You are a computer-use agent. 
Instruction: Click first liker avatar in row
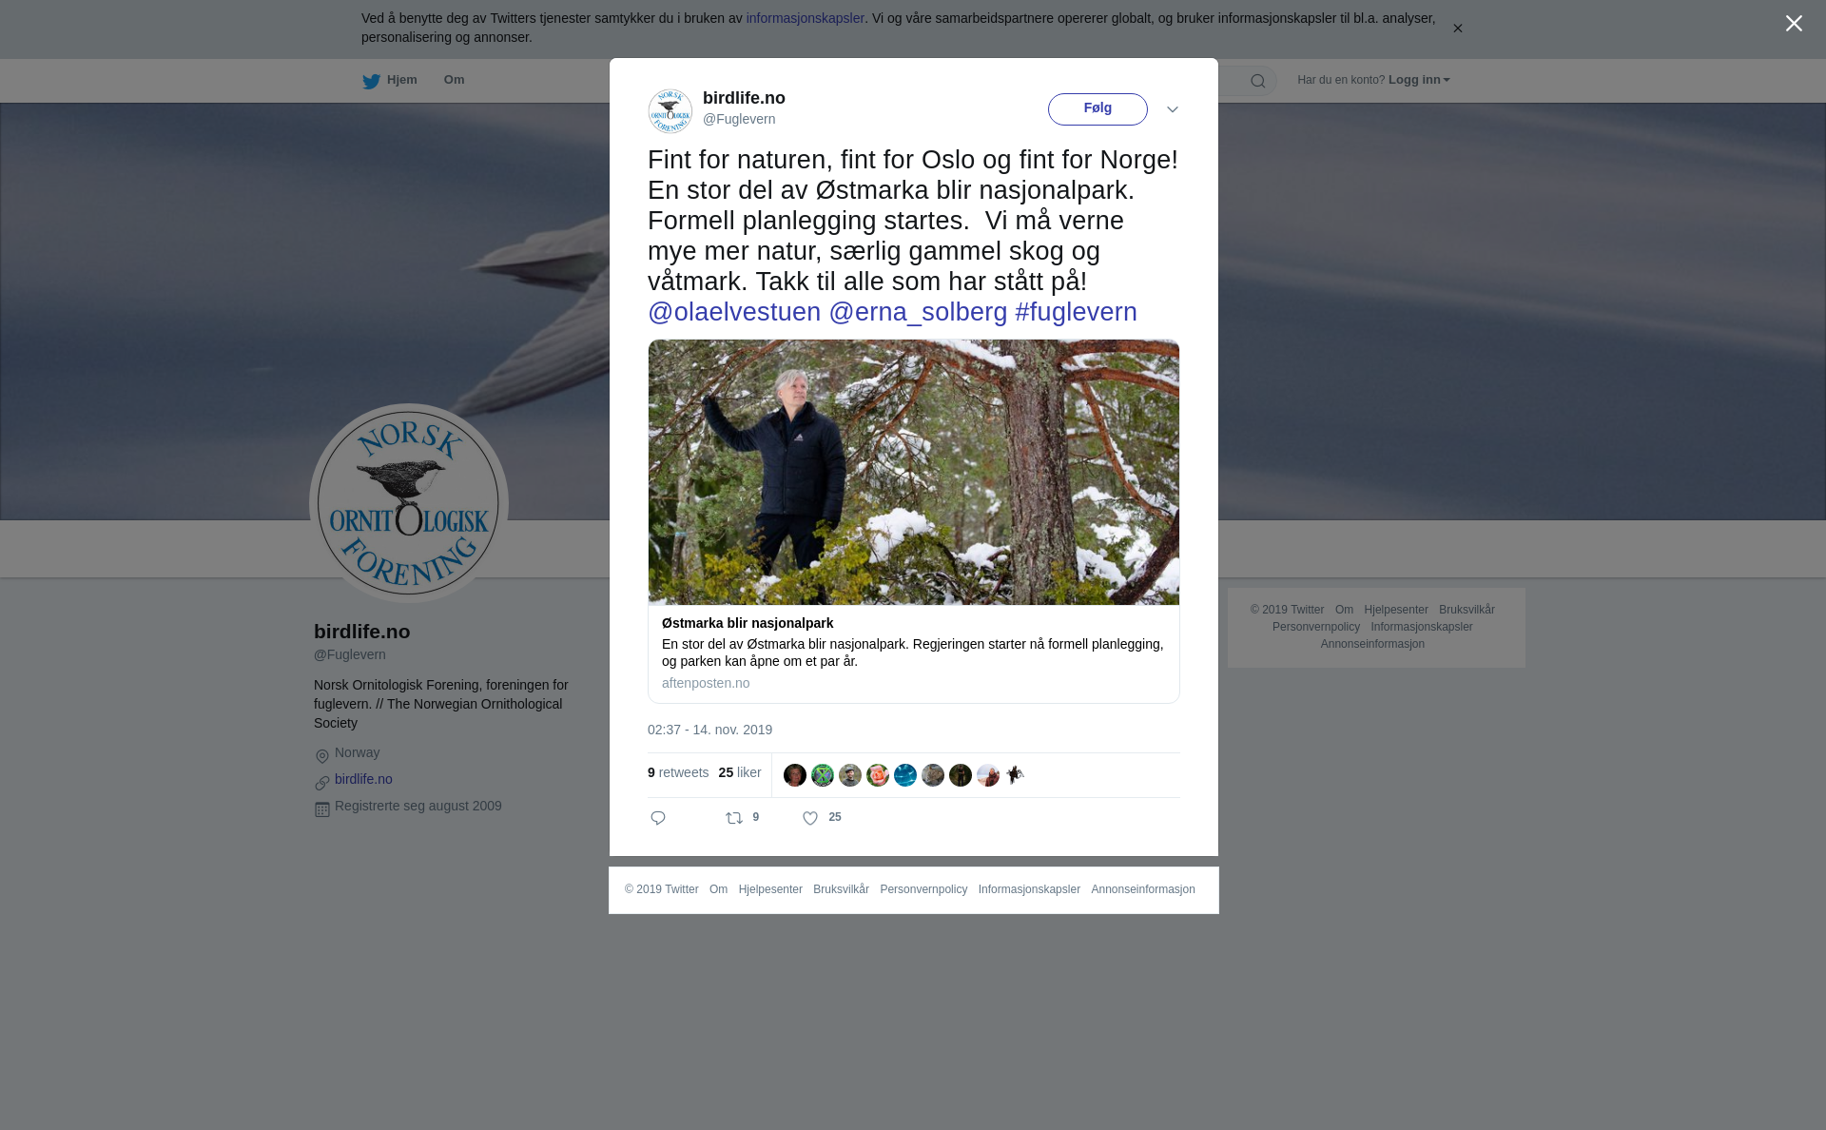point(795,775)
